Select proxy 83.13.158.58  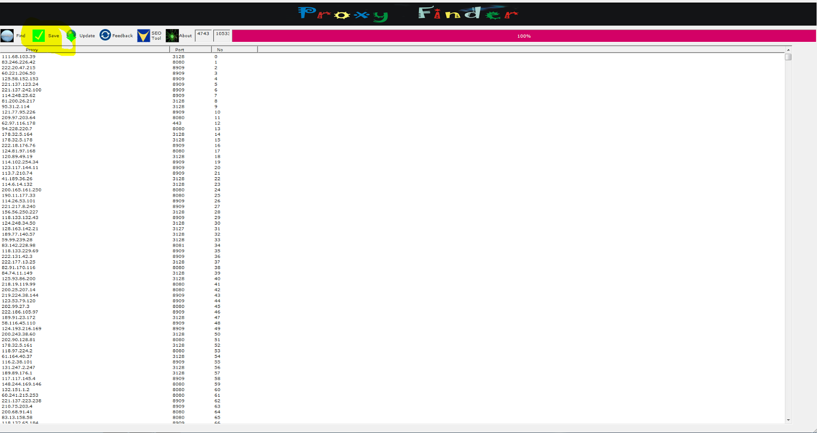(x=17, y=418)
